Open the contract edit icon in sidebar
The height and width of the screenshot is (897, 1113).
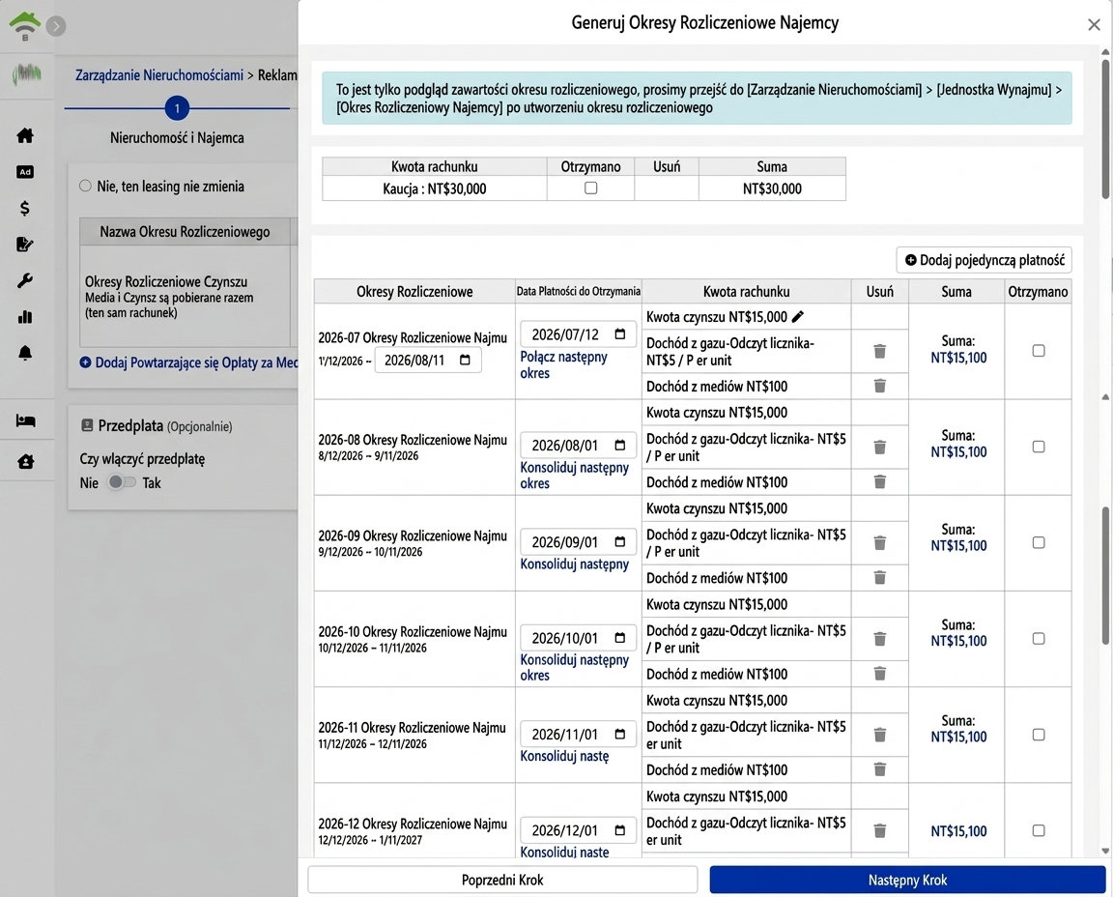pyautogui.click(x=25, y=245)
